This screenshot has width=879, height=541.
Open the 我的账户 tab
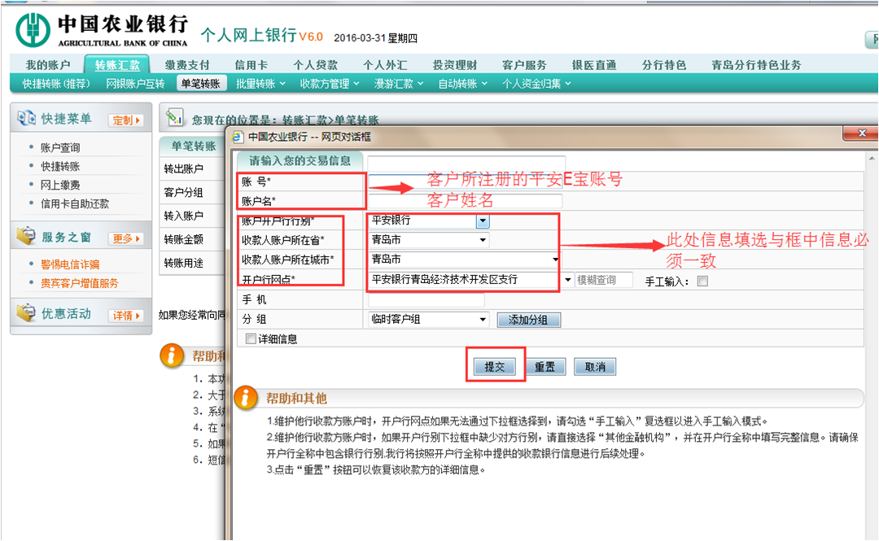48,65
